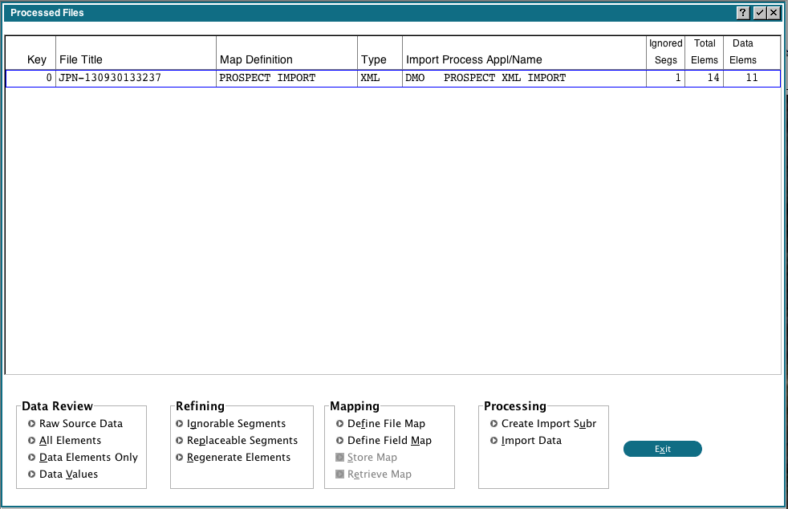Click the help question mark icon

(744, 13)
